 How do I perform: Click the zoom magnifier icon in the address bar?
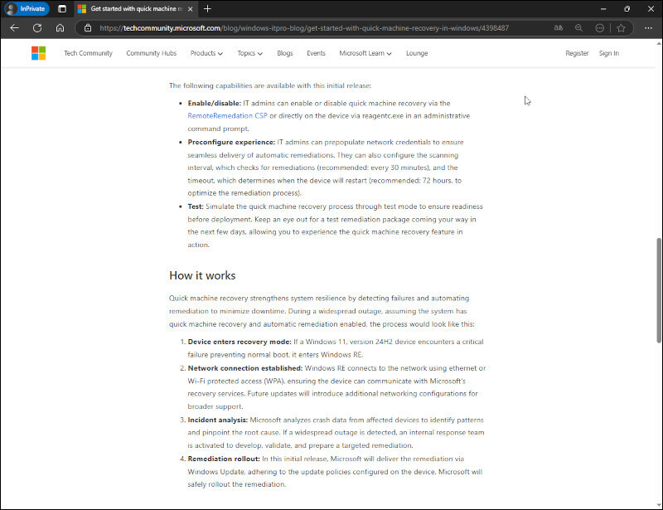(x=578, y=28)
